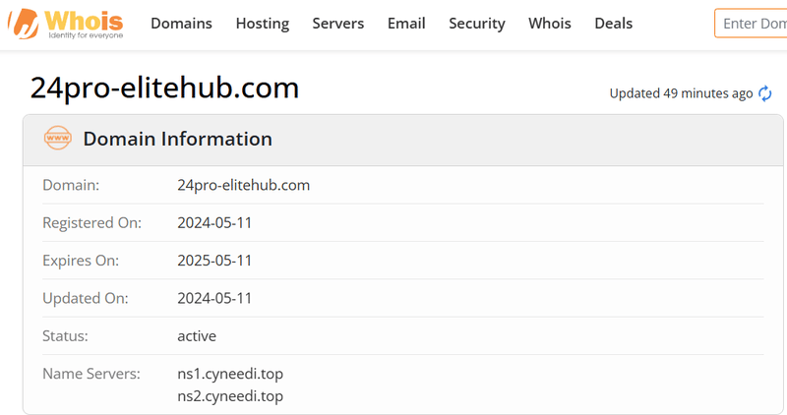
Task: Click the Updated 49 minutes ago text
Action: (681, 93)
